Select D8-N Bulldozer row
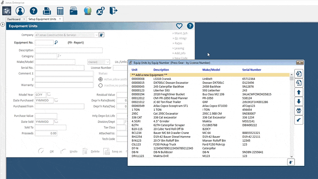Viewport: 318px width, 179px height. point(210,152)
